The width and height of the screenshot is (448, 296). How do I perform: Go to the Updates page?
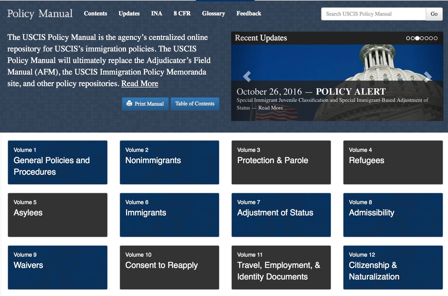point(129,13)
